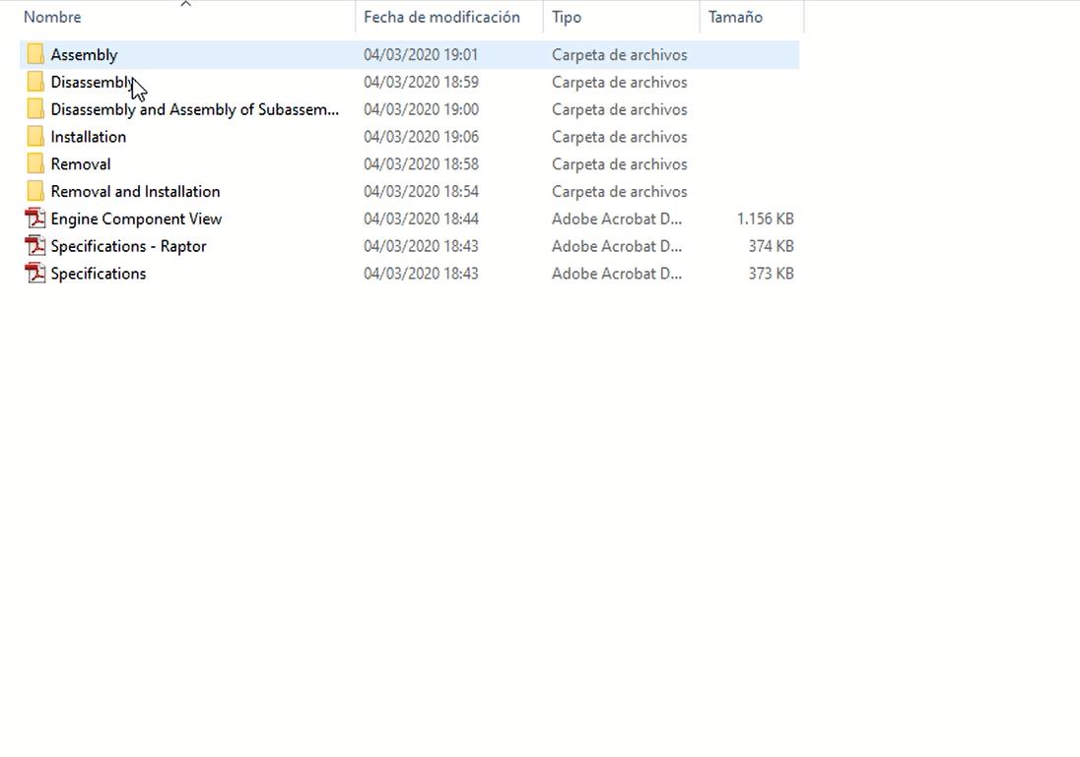1080x757 pixels.
Task: Select the Disassembly folder name
Action: pyautogui.click(x=93, y=82)
